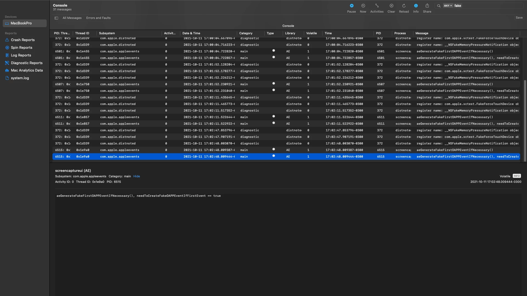Pause the log stream
The height and width of the screenshot is (296, 527).
tap(351, 6)
